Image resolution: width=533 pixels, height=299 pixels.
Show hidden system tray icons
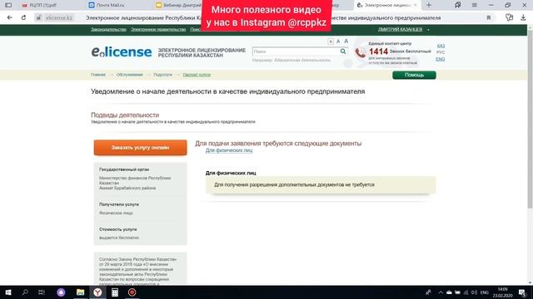point(441,292)
